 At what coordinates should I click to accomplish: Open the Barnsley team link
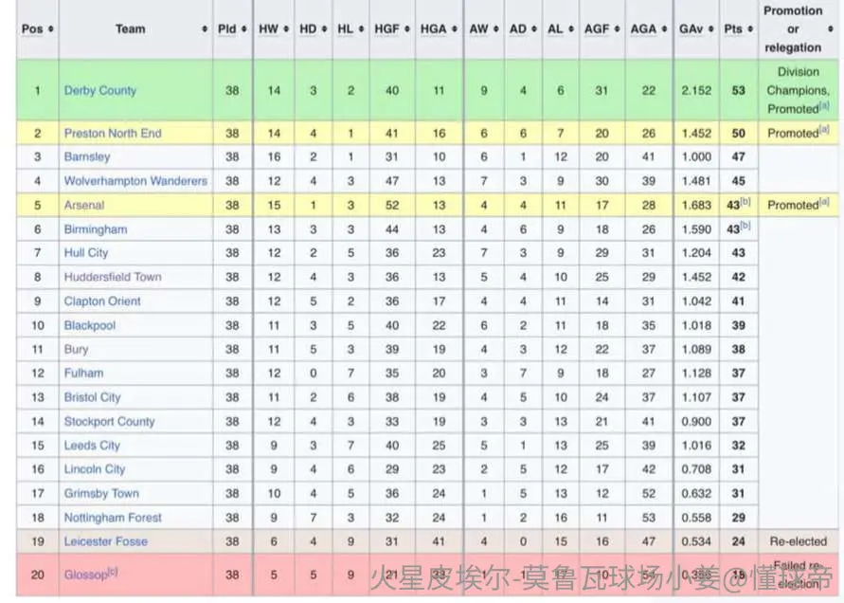point(86,156)
